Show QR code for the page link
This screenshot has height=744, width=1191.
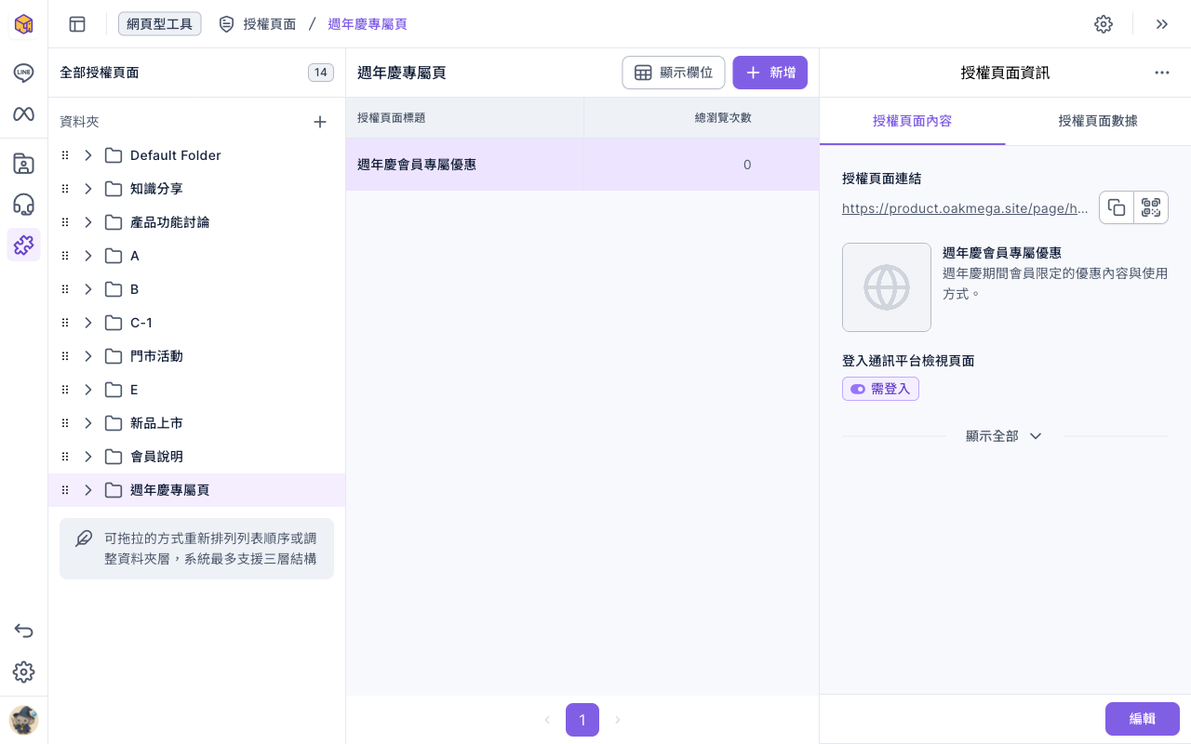[1151, 207]
